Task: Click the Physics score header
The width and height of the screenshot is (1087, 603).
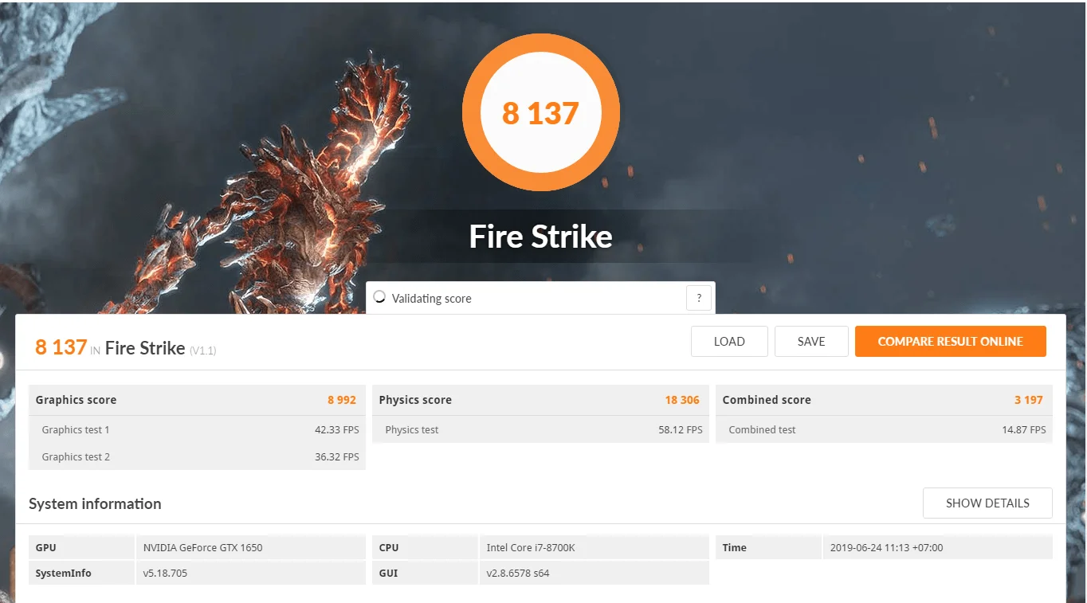Action: 415,400
